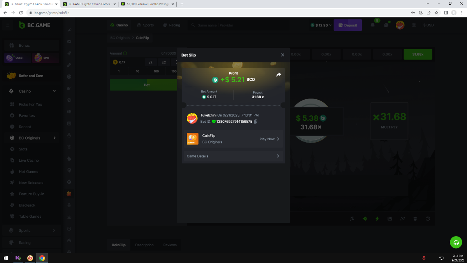Open the Description tab below the game
The image size is (467, 263).
[144, 245]
